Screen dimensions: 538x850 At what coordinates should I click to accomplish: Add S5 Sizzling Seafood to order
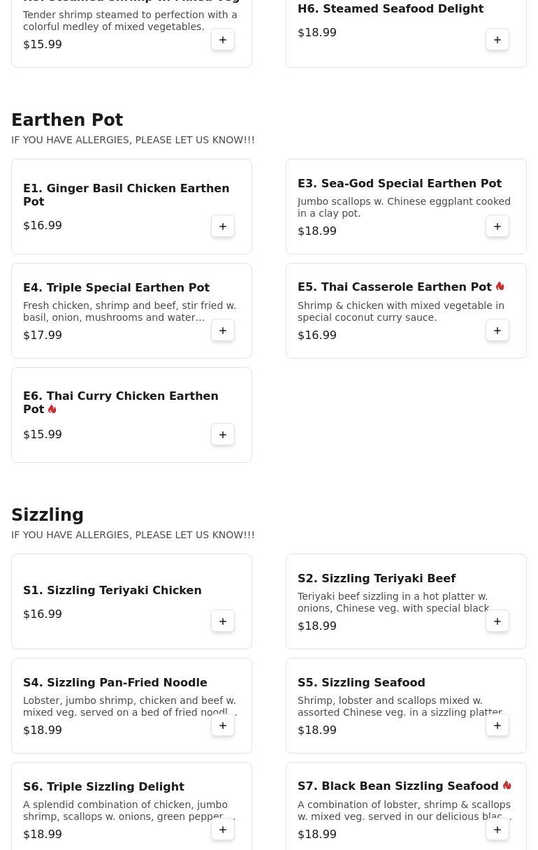pos(497,726)
